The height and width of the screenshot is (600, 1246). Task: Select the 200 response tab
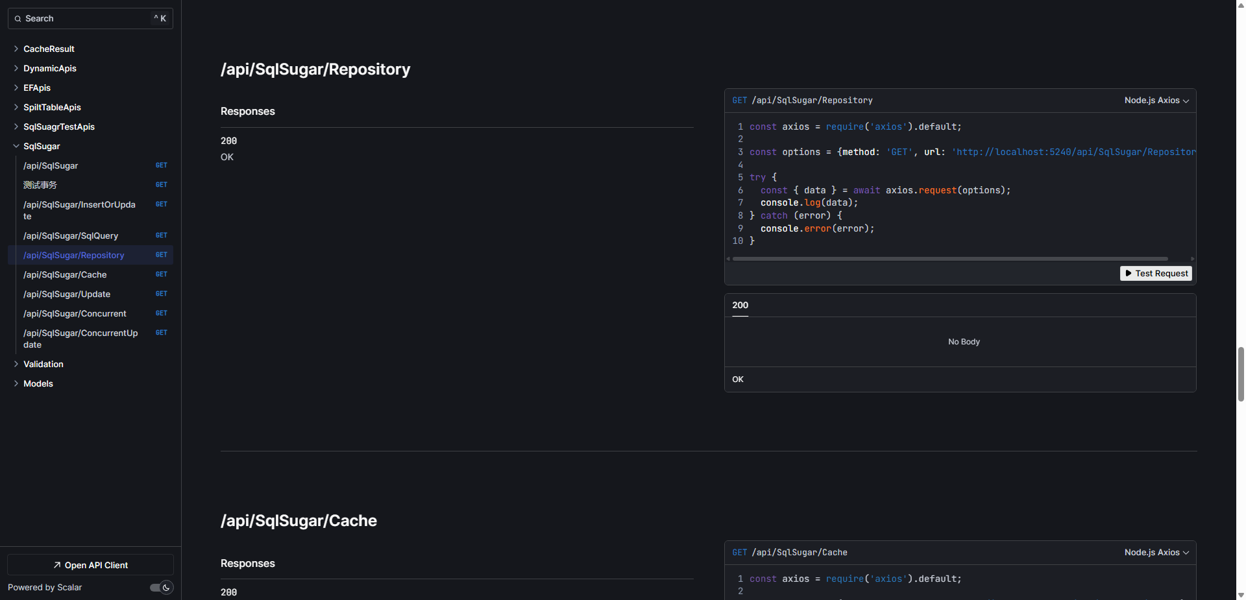click(740, 305)
